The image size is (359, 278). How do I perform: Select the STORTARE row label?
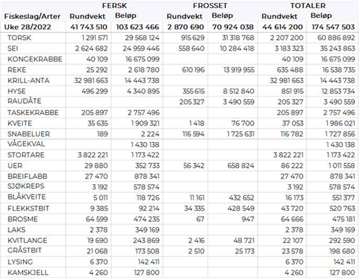click(x=25, y=155)
